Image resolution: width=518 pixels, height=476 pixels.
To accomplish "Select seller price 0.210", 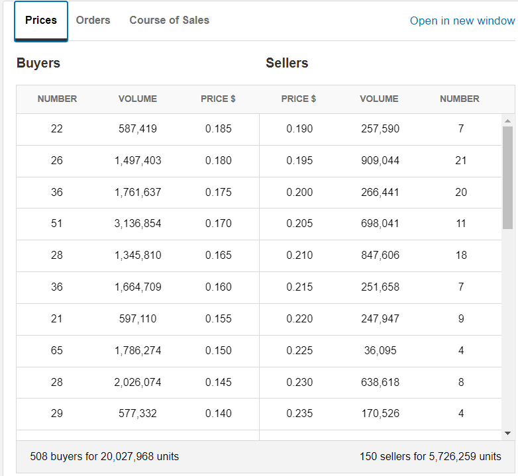I will tap(299, 255).
